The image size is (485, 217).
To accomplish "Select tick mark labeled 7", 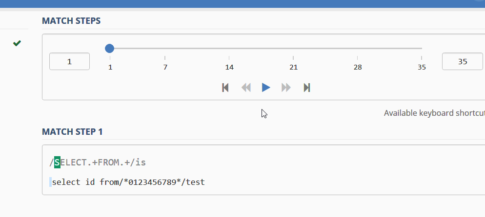I will 165,67.
